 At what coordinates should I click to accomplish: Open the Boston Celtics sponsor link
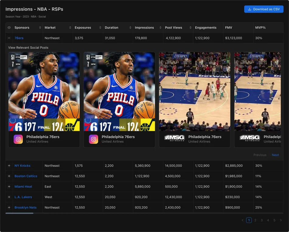26,176
